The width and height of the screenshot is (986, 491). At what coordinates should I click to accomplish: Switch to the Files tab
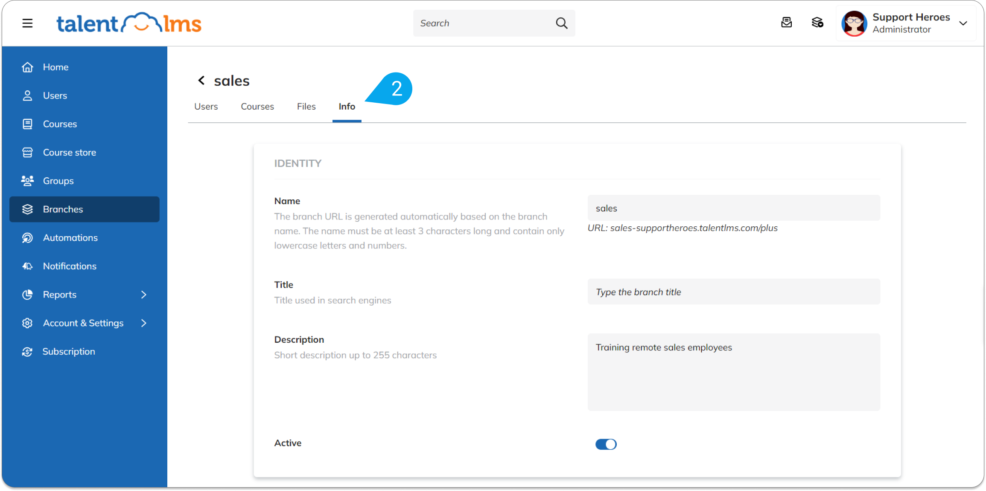point(306,107)
